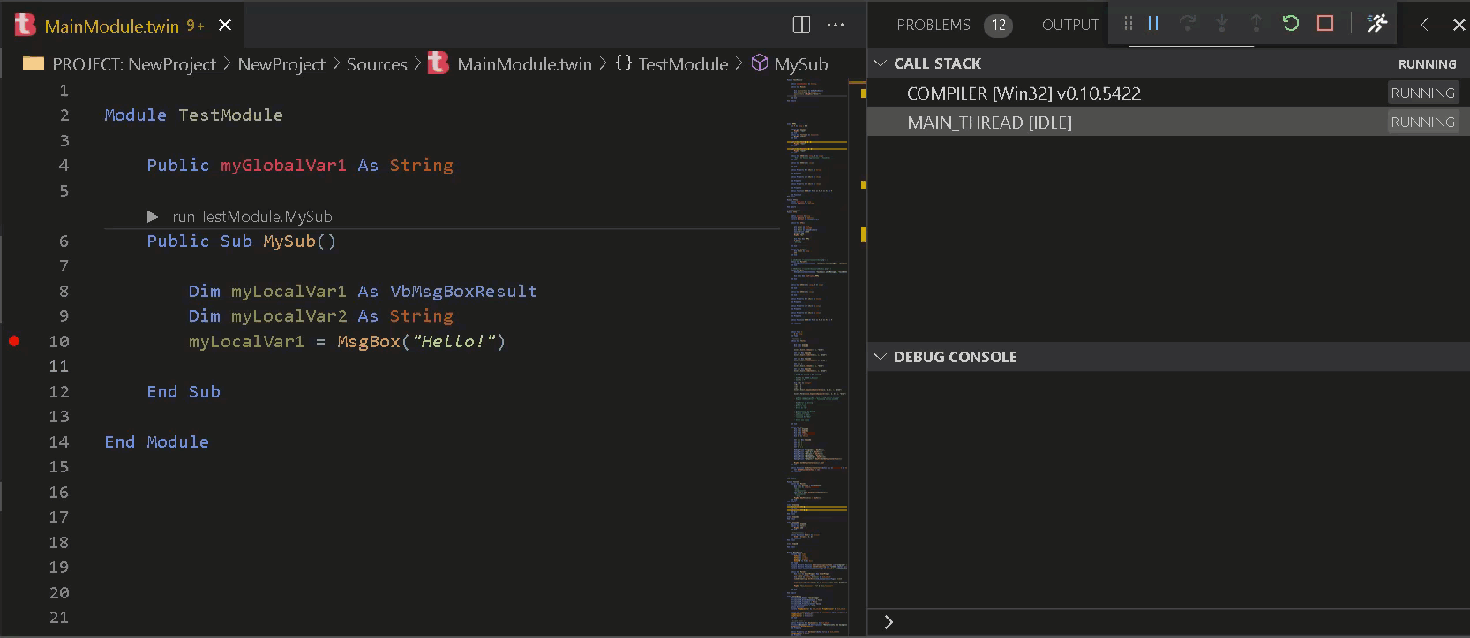Click RUNNING badge on MAIN_THREAD row
Image resolution: width=1470 pixels, height=638 pixels.
tap(1422, 122)
